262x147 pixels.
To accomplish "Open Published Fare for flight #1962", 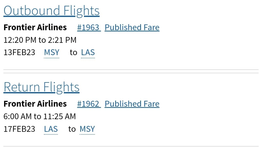I will click(132, 104).
